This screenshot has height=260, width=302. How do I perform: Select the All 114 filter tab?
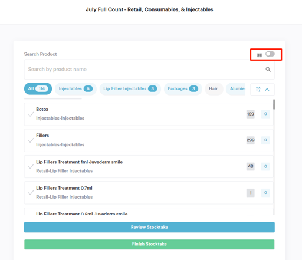(38, 88)
